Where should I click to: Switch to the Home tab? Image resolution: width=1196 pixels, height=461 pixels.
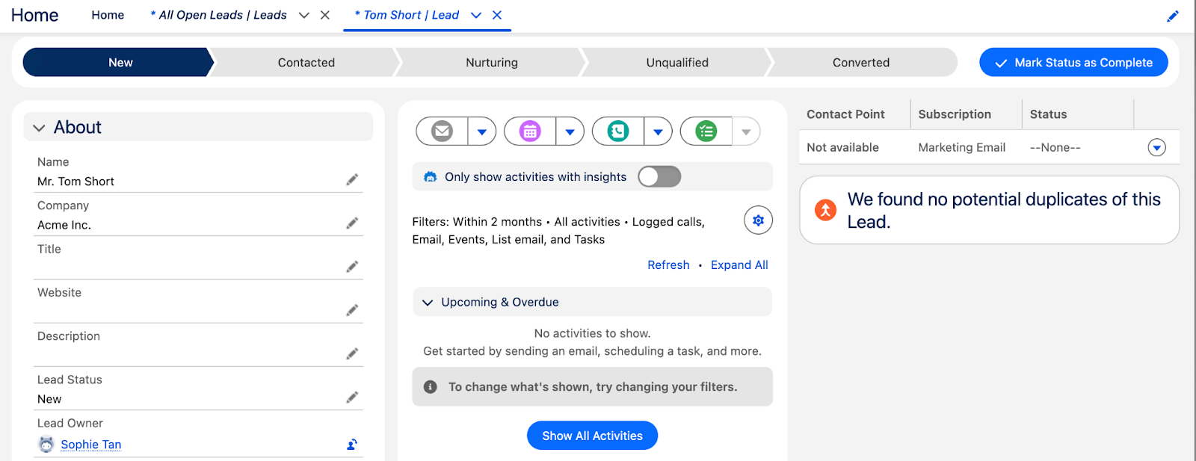(x=108, y=15)
